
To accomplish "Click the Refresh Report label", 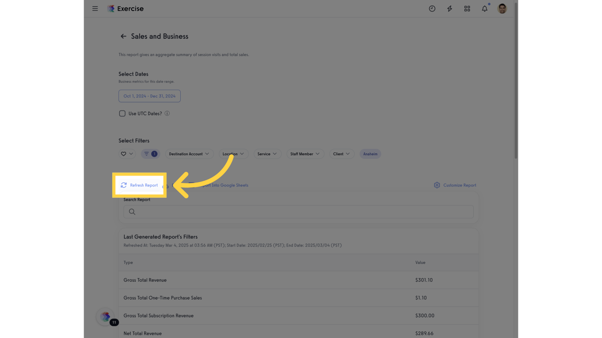I will pos(144,185).
